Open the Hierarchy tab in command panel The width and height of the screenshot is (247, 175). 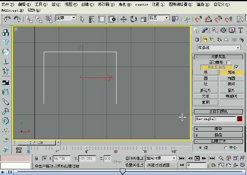214,30
